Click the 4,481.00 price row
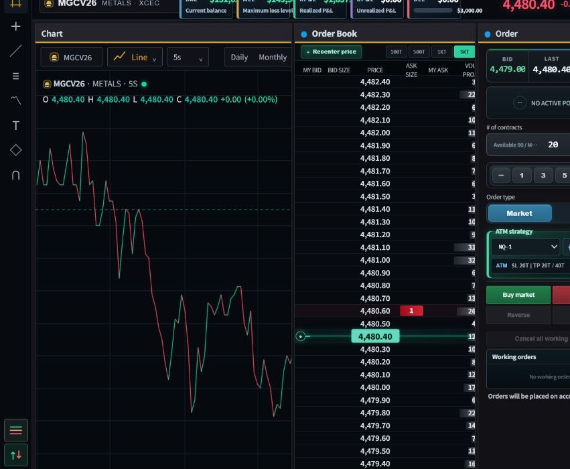570x469 pixels. point(385,260)
